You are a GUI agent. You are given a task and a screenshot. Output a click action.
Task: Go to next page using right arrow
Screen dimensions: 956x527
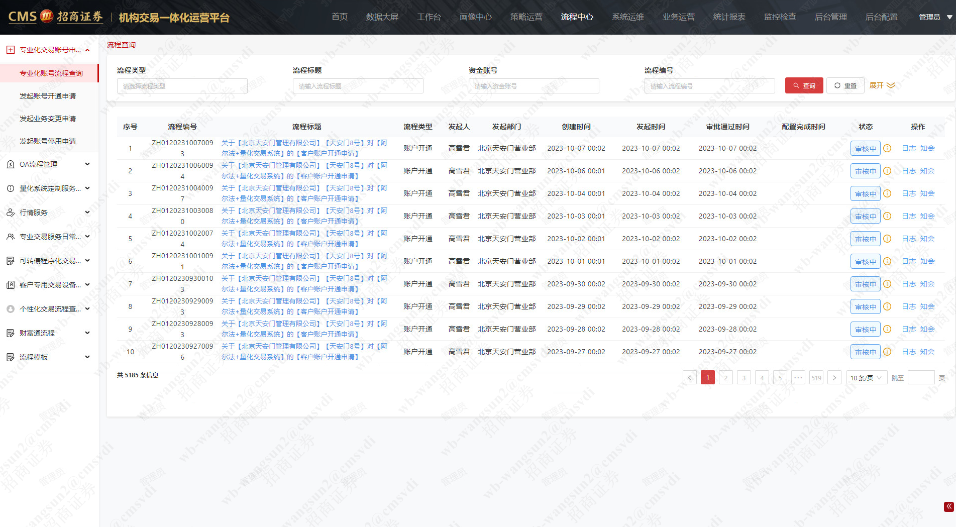point(834,378)
